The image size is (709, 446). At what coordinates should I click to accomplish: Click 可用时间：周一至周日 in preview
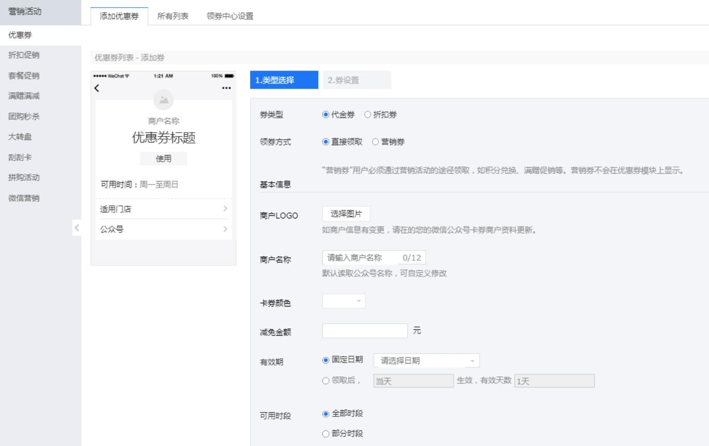click(x=139, y=184)
